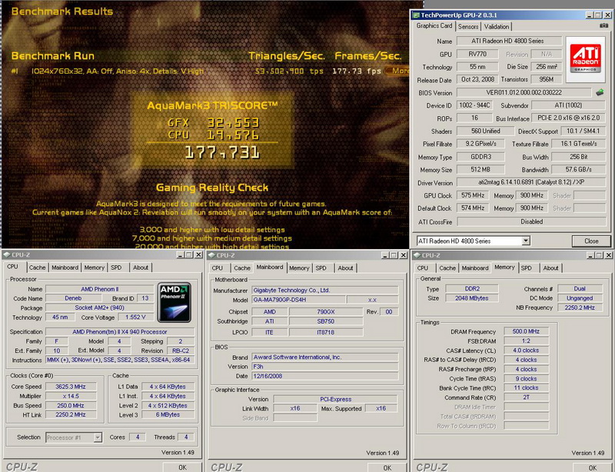Switch to Mainboard tab in the CPU-Z CPU window
Screen dimensions: 615x472
[x=65, y=268]
